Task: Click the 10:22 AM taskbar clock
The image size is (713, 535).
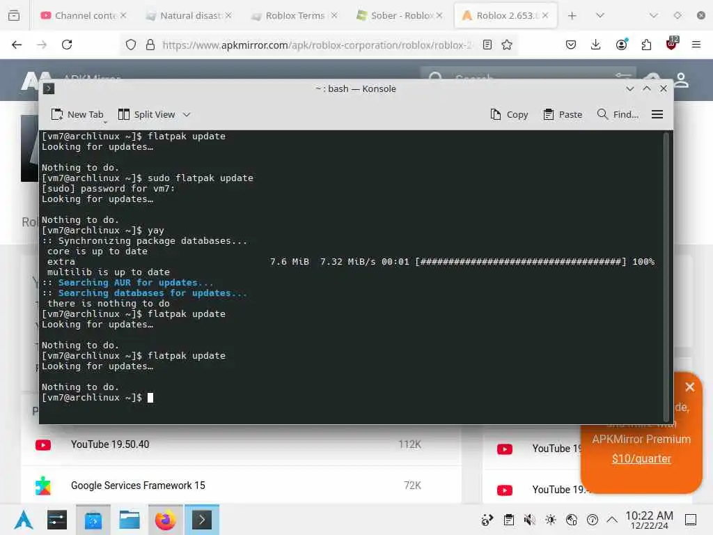Action: pyautogui.click(x=649, y=520)
